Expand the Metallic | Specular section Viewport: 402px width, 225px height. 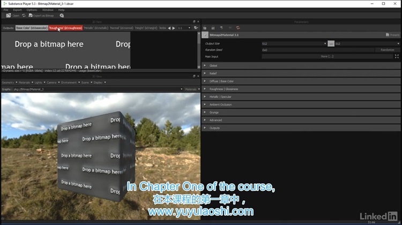tap(301, 97)
